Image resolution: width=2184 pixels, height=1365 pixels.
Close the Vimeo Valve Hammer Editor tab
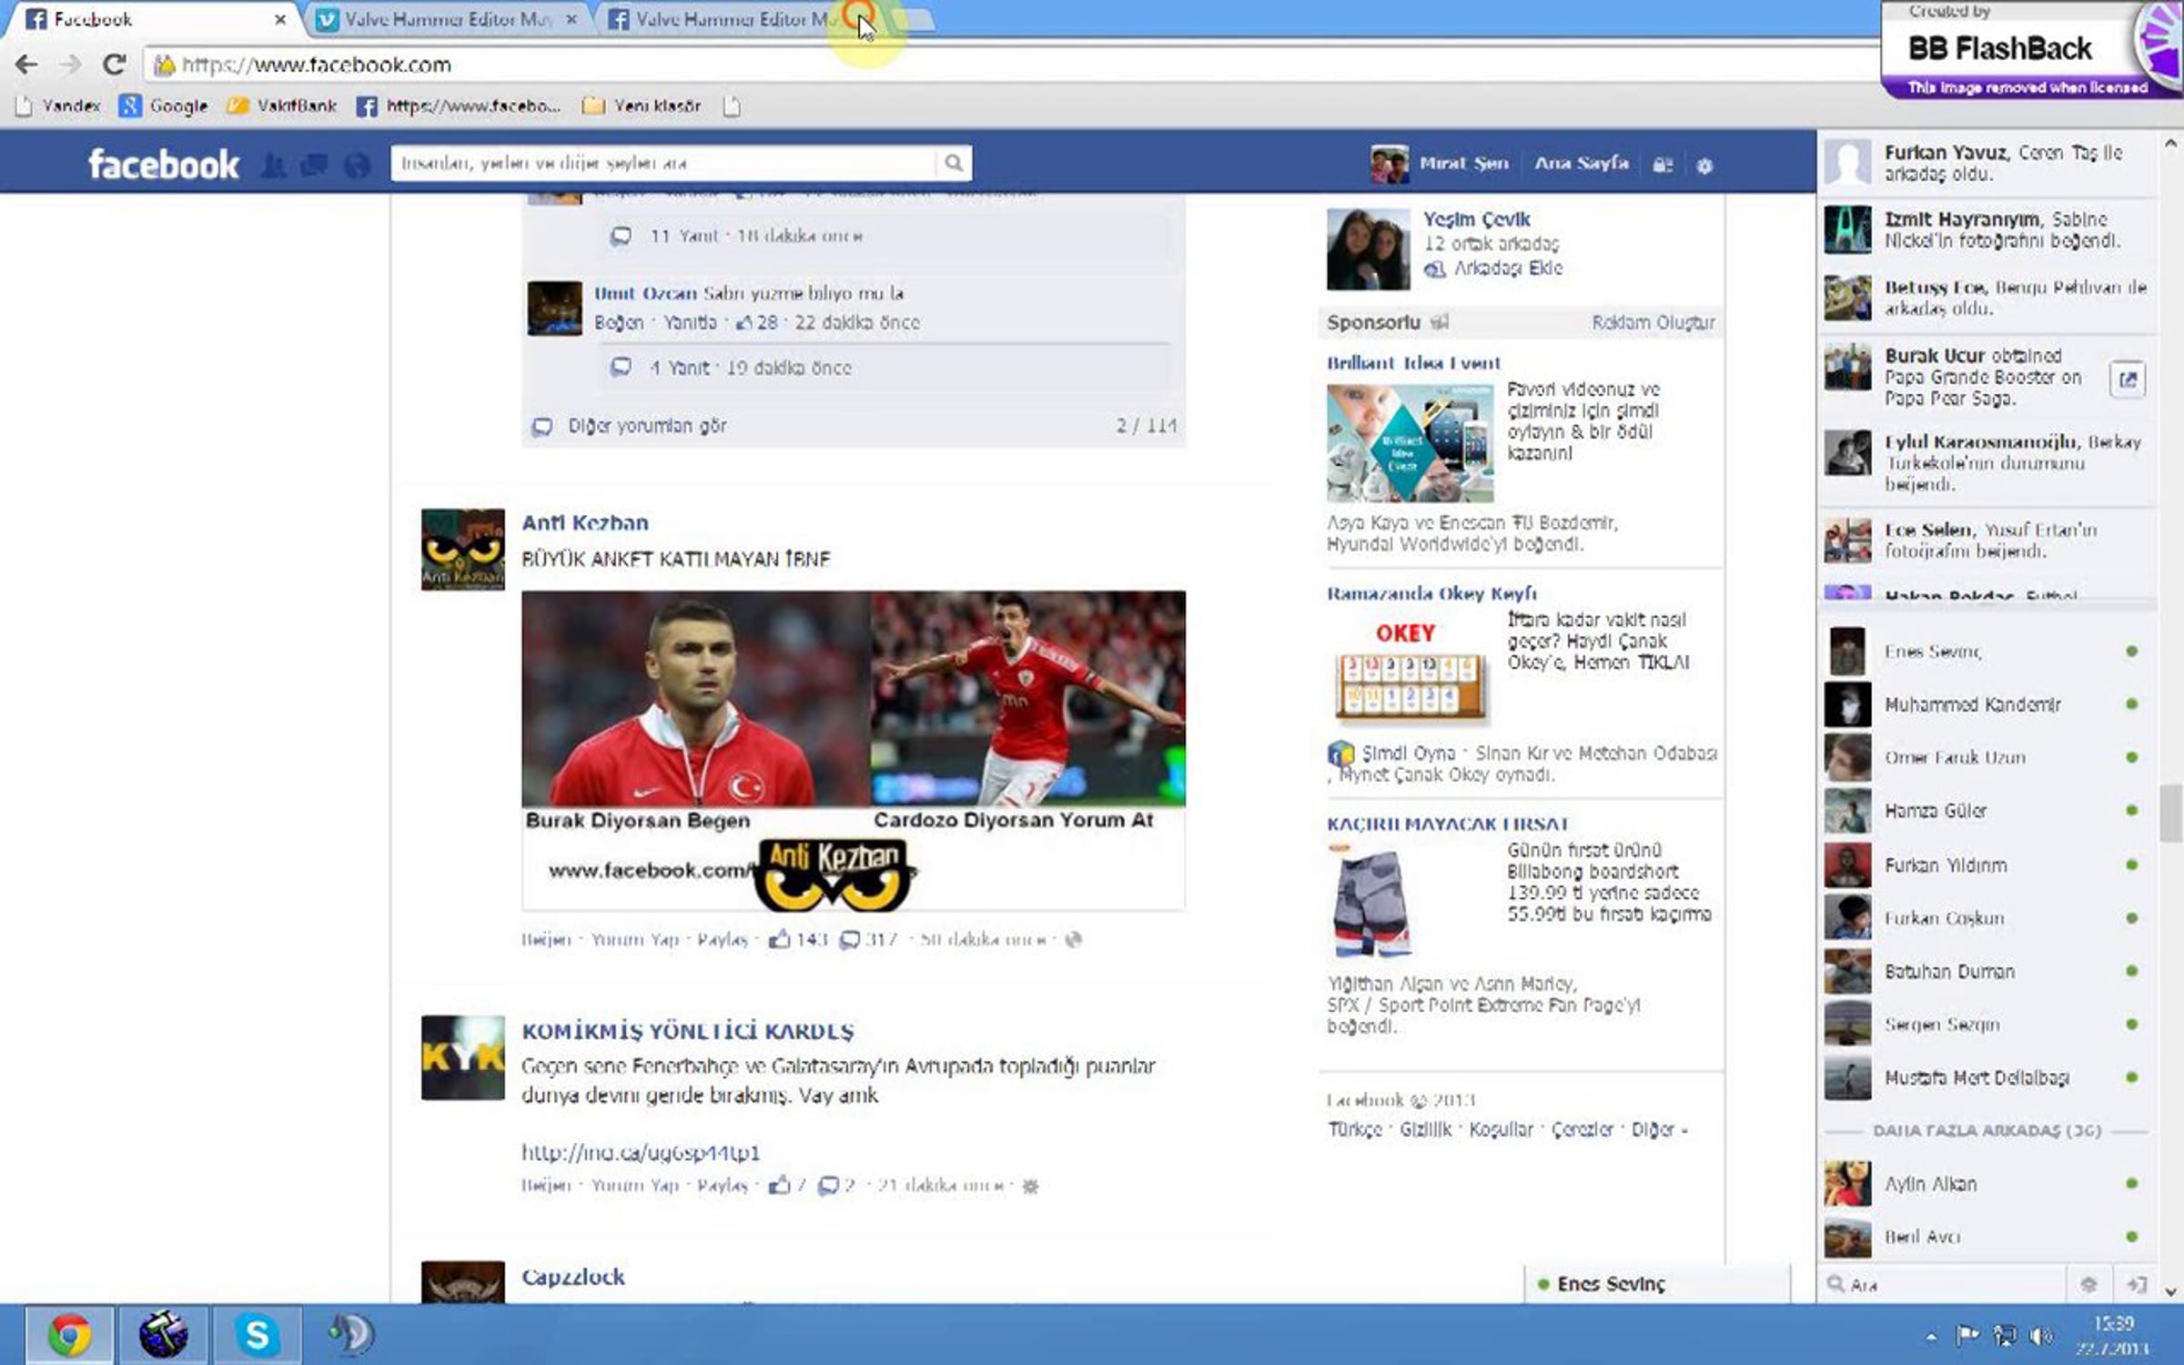571,19
